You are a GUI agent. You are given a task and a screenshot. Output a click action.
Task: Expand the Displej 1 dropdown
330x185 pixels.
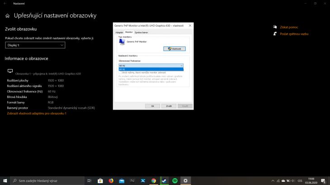click(x=35, y=45)
